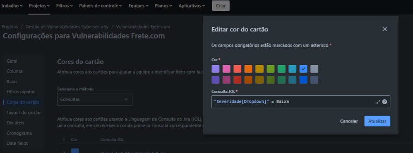Open the Filtros menu
The height and width of the screenshot is (153, 413).
65,6
